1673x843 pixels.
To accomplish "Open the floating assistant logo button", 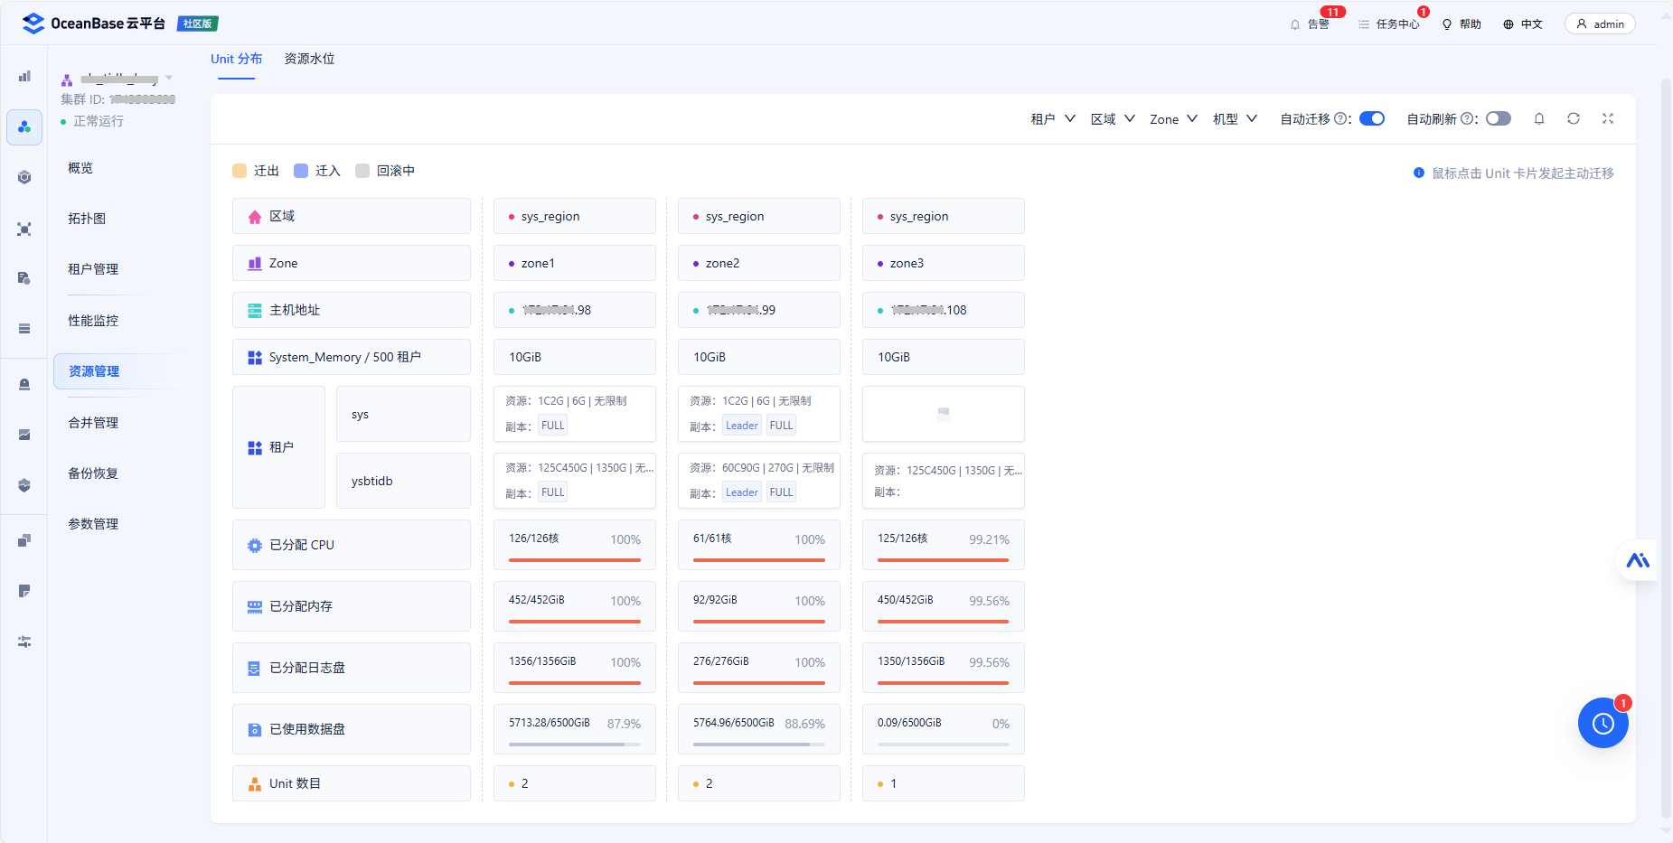I will (1638, 560).
